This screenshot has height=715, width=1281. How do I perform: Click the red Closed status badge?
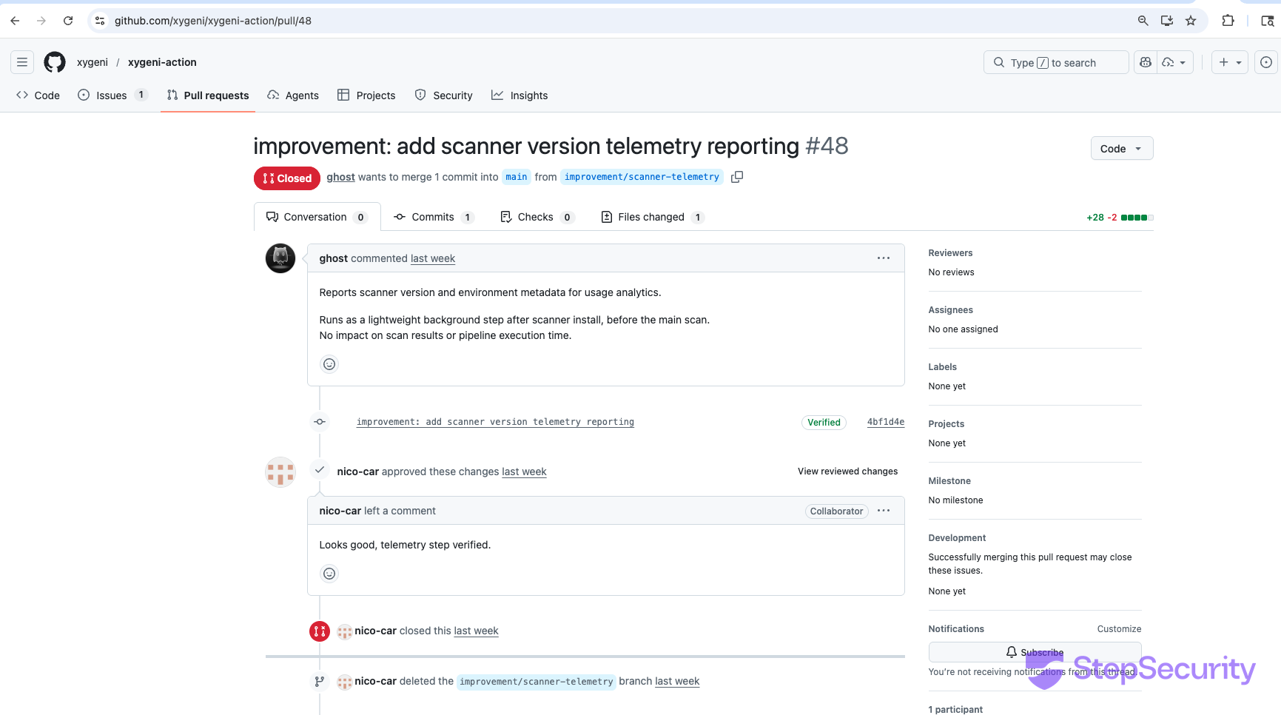point(287,178)
